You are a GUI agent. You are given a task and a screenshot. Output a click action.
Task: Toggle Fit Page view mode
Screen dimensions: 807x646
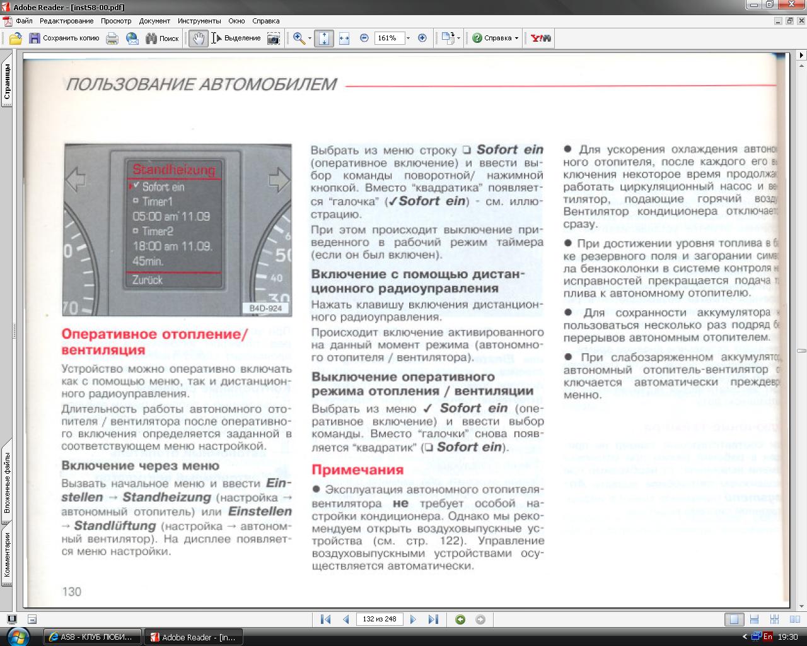pos(323,38)
